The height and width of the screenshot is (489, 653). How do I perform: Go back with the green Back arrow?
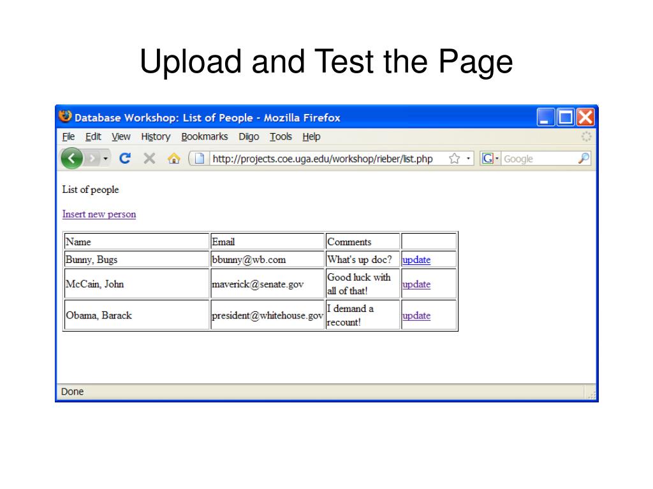(71, 159)
